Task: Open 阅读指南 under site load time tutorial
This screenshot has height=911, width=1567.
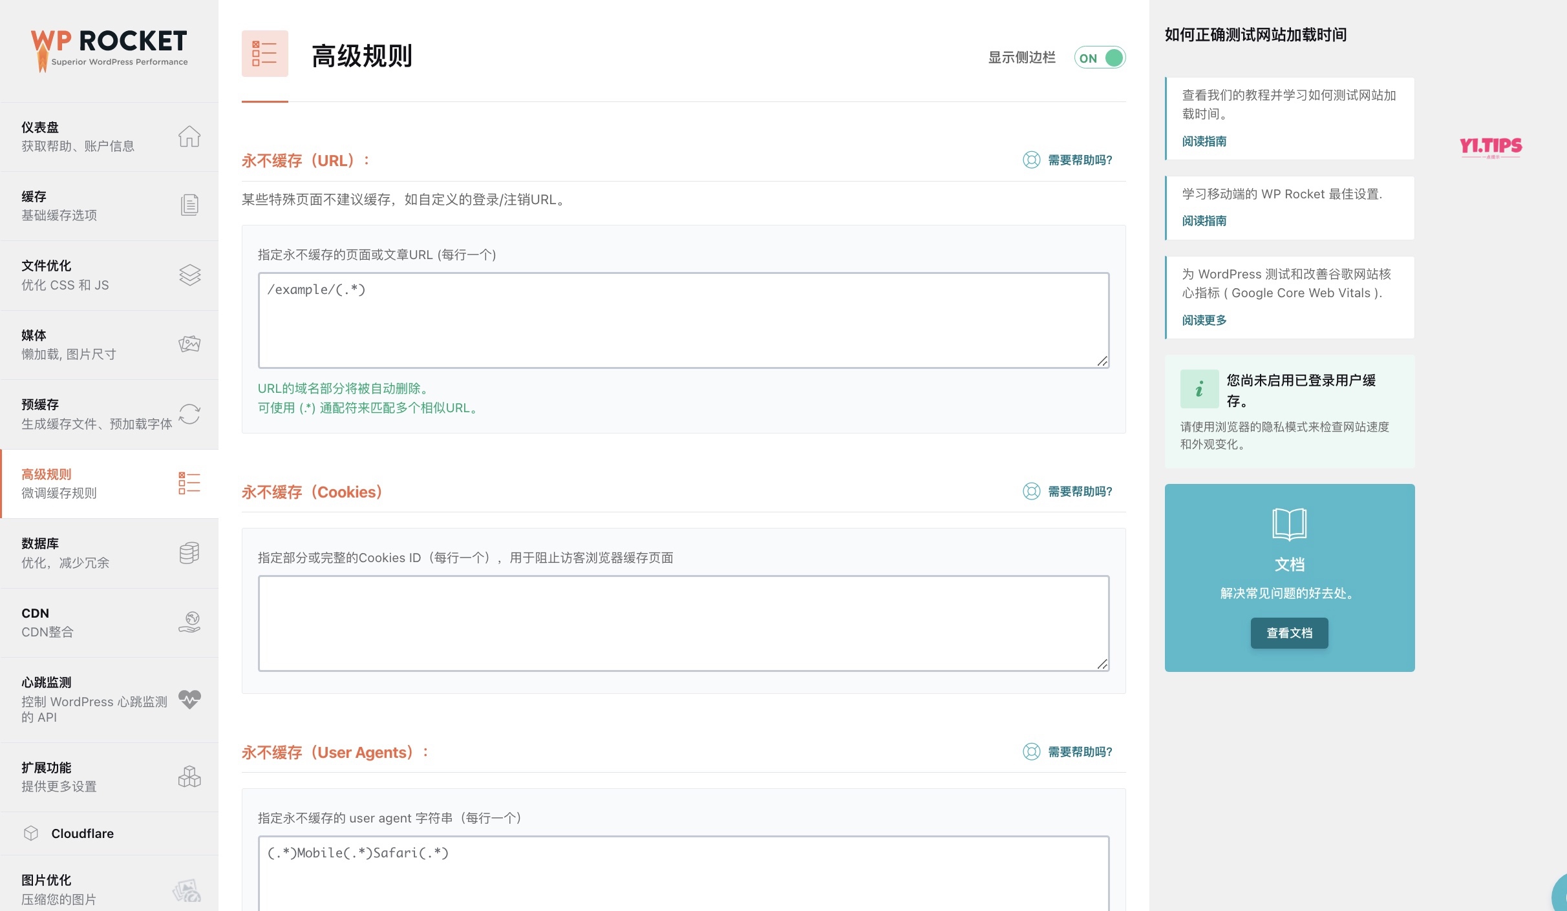Action: 1204,141
